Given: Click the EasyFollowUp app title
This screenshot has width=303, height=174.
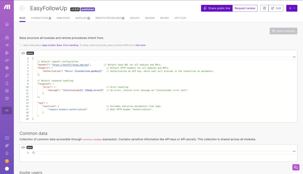Looking at the screenshot, I should (48, 8).
